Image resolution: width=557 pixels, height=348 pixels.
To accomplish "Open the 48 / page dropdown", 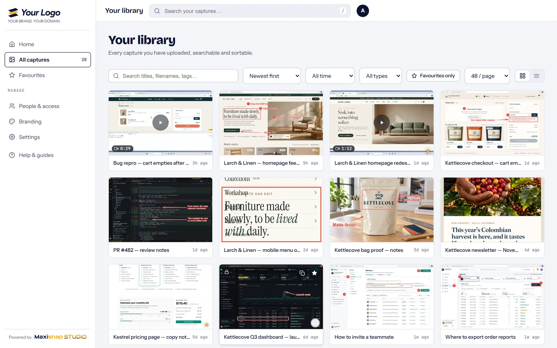I will [487, 76].
